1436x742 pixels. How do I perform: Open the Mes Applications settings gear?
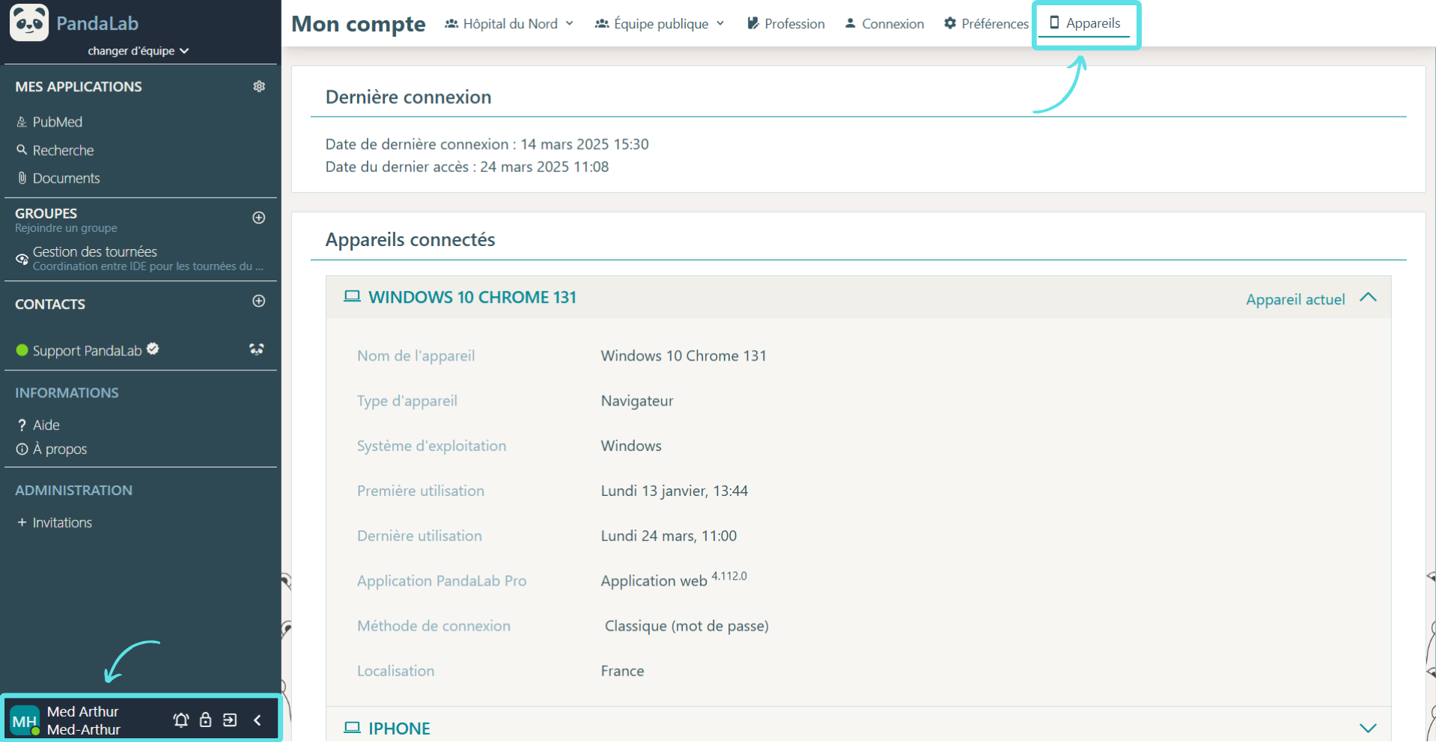click(x=259, y=86)
